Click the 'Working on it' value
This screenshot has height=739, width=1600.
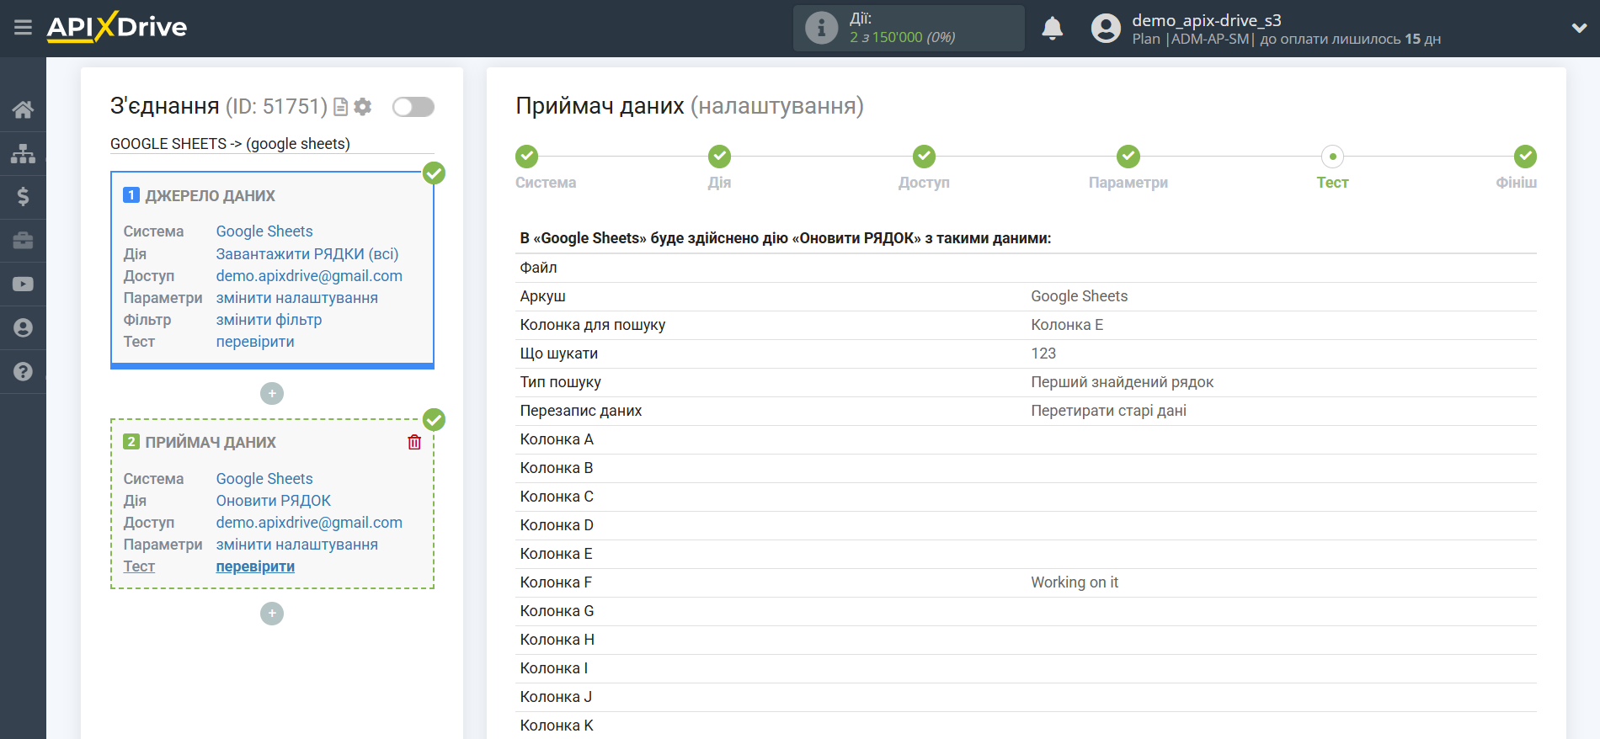[1075, 582]
